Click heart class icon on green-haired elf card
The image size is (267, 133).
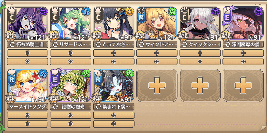[x=55, y=73]
